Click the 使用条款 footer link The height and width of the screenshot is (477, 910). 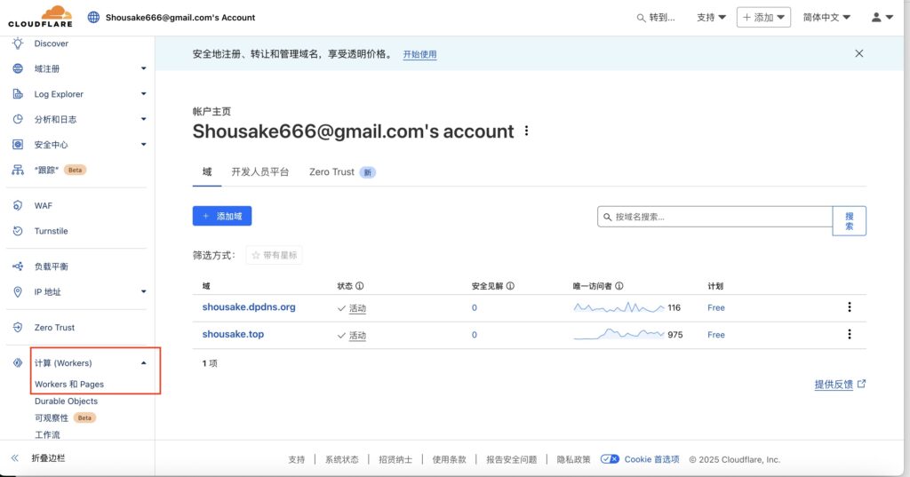(449, 459)
